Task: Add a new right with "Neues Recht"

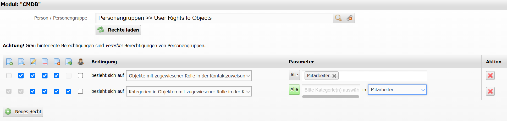Action: coord(23,112)
